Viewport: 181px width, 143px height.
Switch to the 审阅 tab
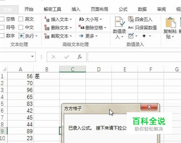pyautogui.click(x=161, y=9)
